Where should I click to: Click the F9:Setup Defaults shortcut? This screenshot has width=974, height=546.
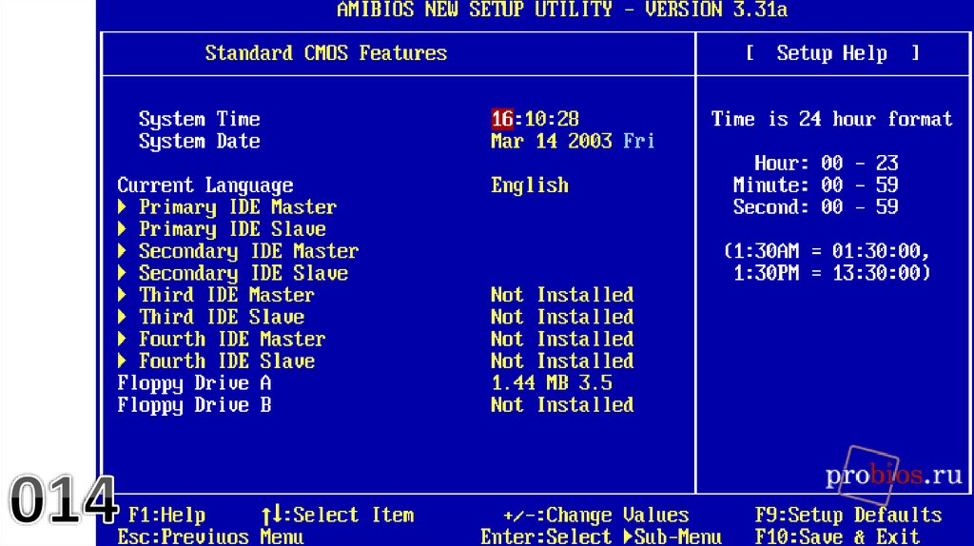848,516
